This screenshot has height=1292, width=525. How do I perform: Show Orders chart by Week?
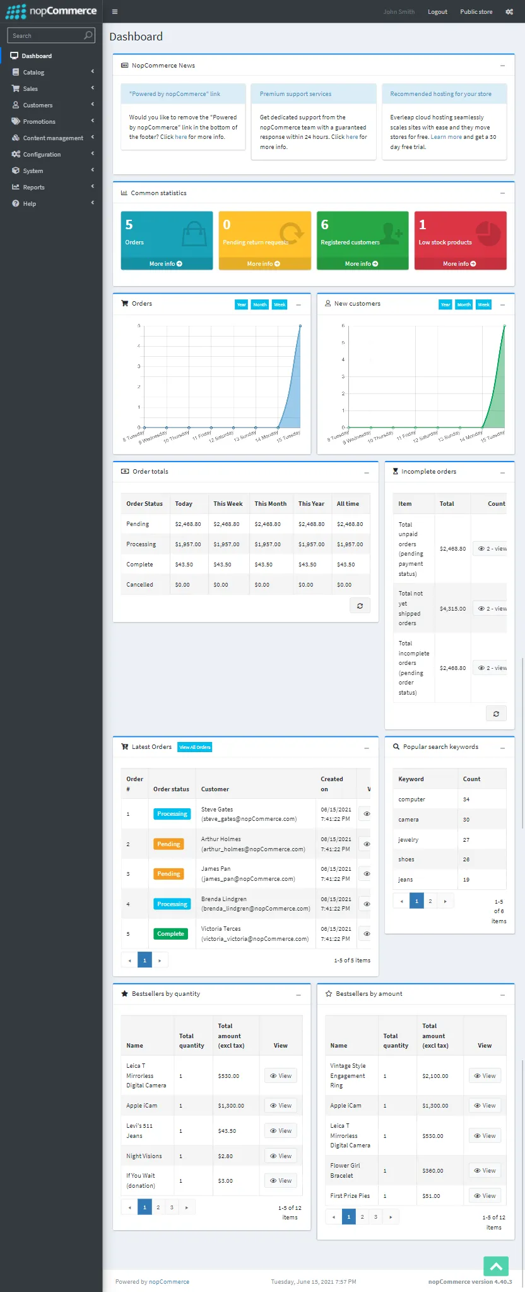(x=280, y=304)
